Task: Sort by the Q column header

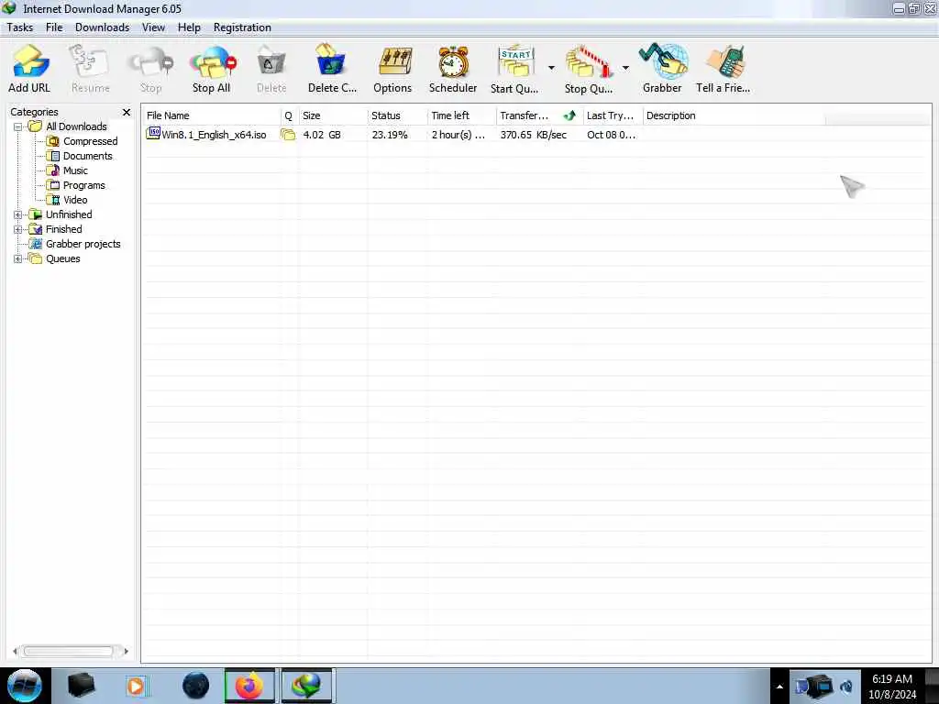Action: click(289, 115)
